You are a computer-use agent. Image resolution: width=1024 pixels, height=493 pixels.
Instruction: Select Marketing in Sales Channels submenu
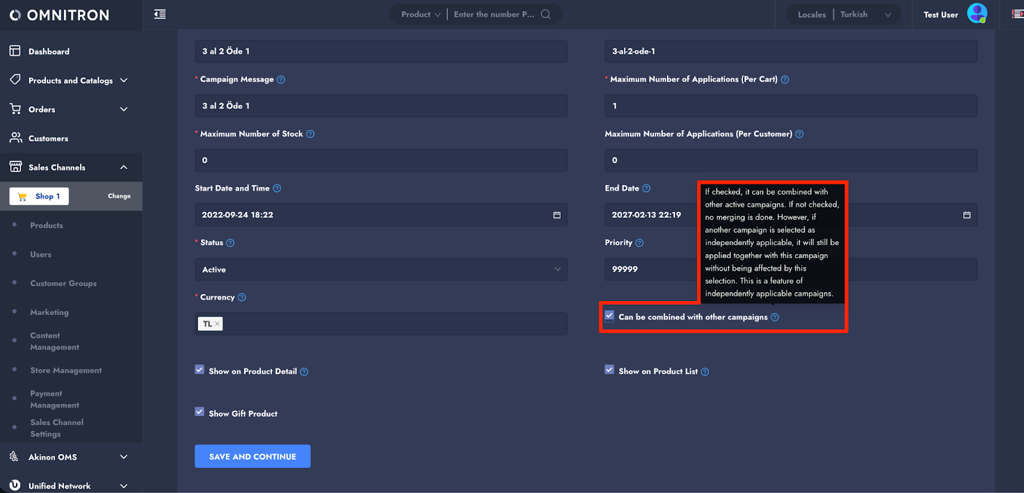[49, 312]
